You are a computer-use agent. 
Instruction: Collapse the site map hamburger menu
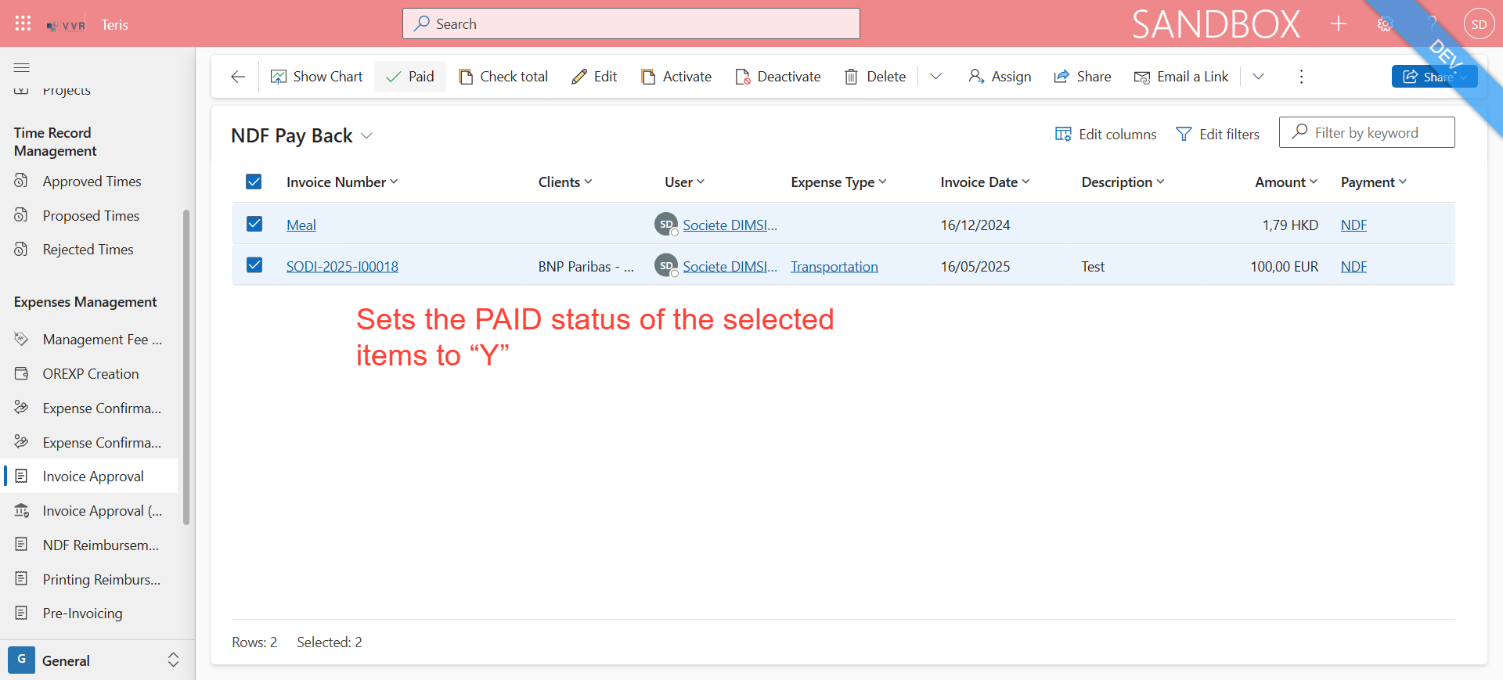(22, 67)
